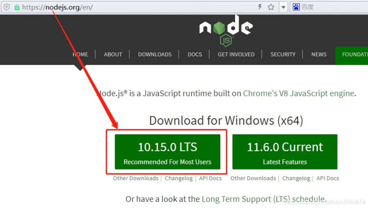Download the 10.15.0 LTS version
The height and width of the screenshot is (208, 368).
coord(168,152)
